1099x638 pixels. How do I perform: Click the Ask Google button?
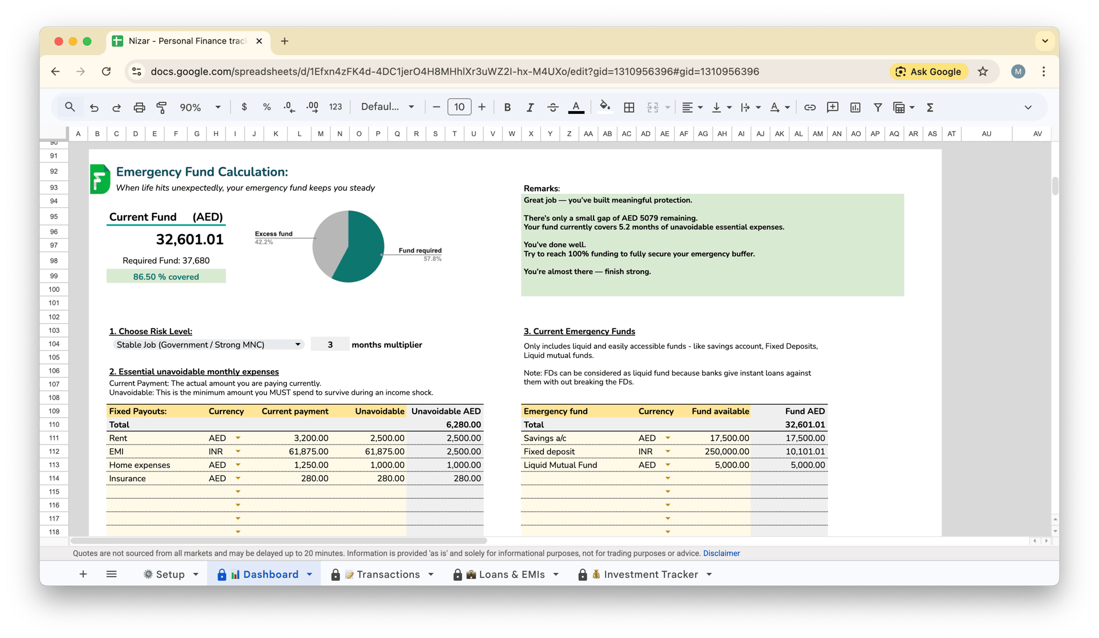[928, 72]
